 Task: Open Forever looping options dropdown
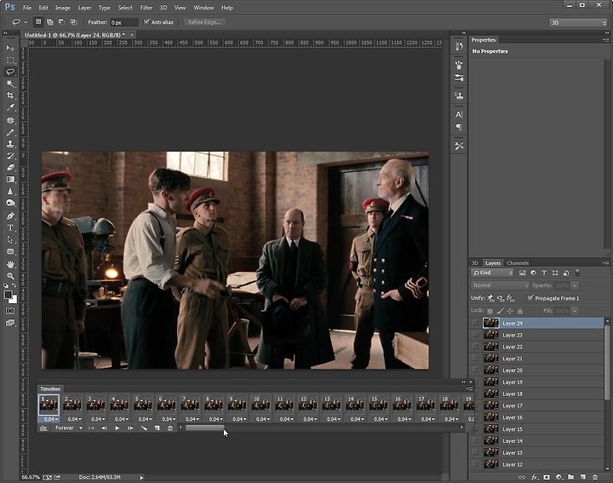point(68,428)
